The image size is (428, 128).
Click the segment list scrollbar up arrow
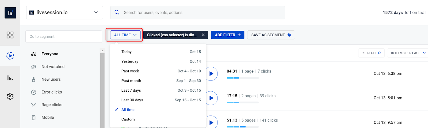[102, 51]
